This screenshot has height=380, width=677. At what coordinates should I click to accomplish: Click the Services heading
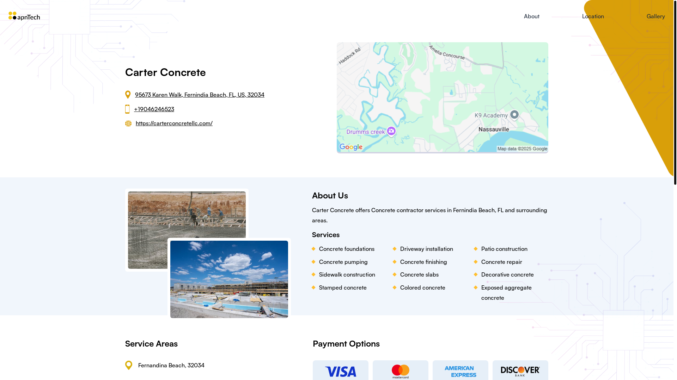(x=326, y=235)
